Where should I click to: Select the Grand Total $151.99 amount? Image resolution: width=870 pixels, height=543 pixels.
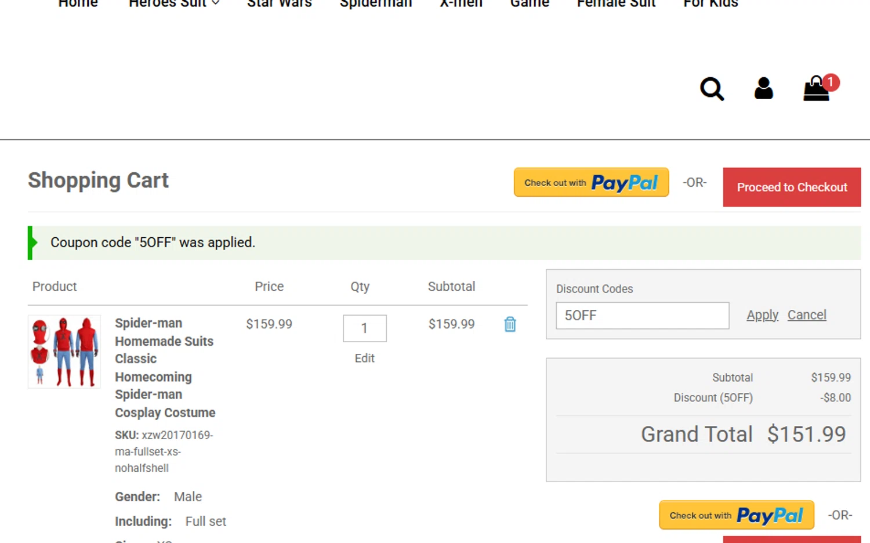coord(806,434)
